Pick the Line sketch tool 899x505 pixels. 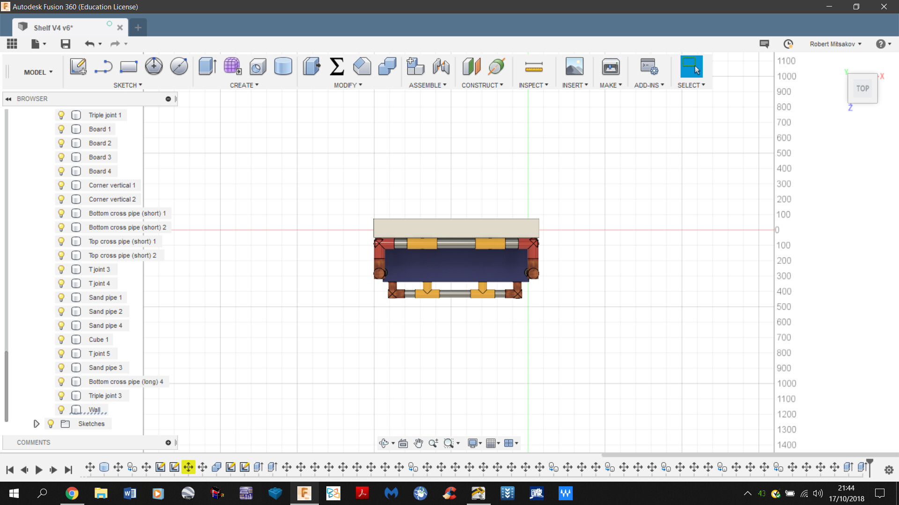click(103, 66)
